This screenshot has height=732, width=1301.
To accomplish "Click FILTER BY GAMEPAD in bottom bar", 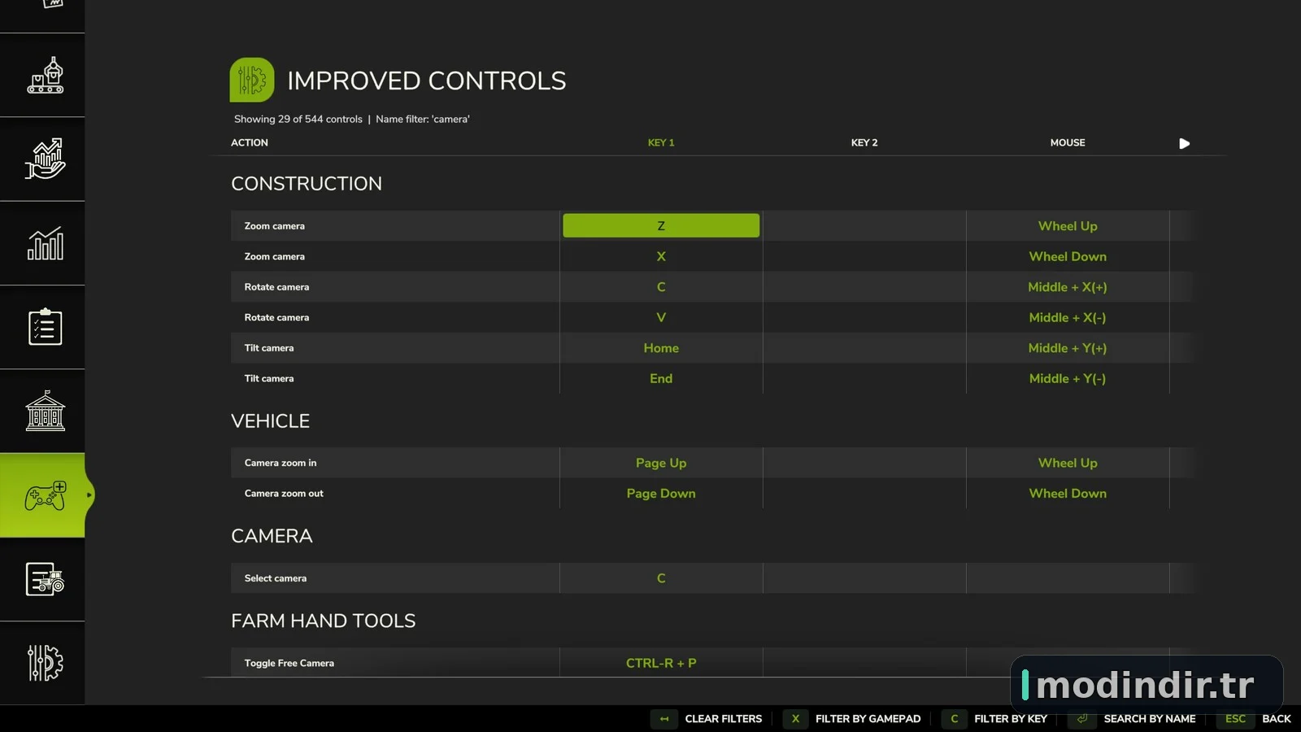I will 868,719.
